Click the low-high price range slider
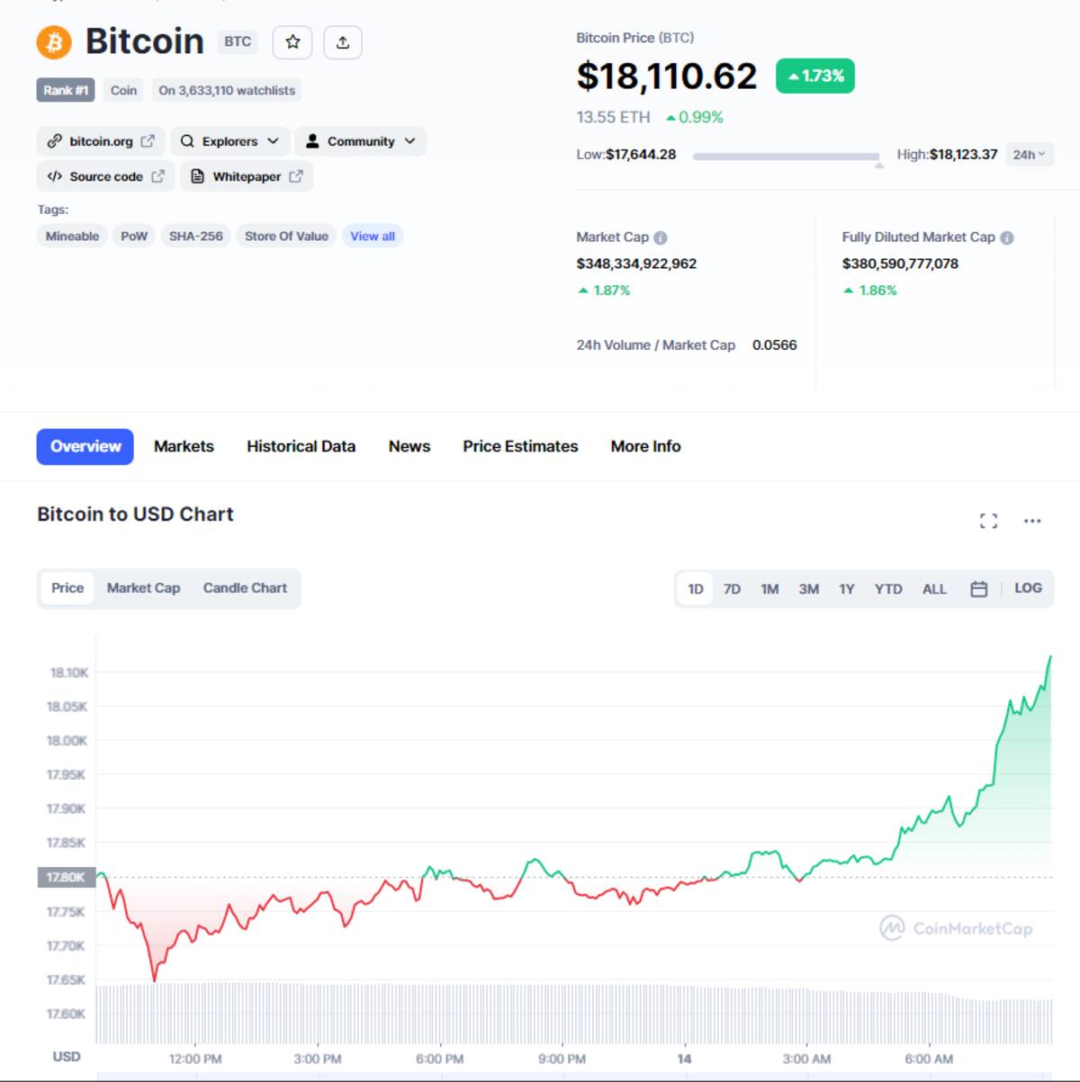The height and width of the screenshot is (1082, 1080). click(786, 156)
